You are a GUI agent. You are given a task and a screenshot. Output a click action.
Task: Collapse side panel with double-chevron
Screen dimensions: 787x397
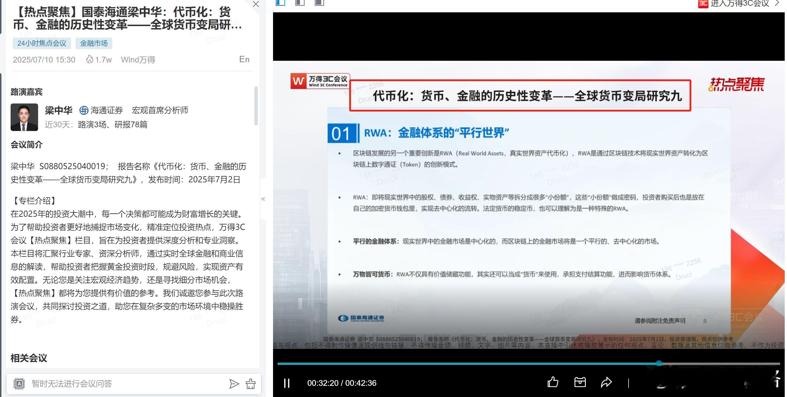263,199
